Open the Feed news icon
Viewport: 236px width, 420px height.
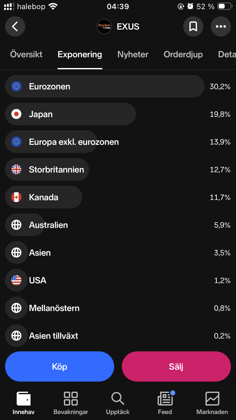[x=165, y=399]
